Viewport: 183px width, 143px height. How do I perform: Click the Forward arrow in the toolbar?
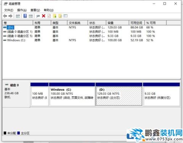10,16
